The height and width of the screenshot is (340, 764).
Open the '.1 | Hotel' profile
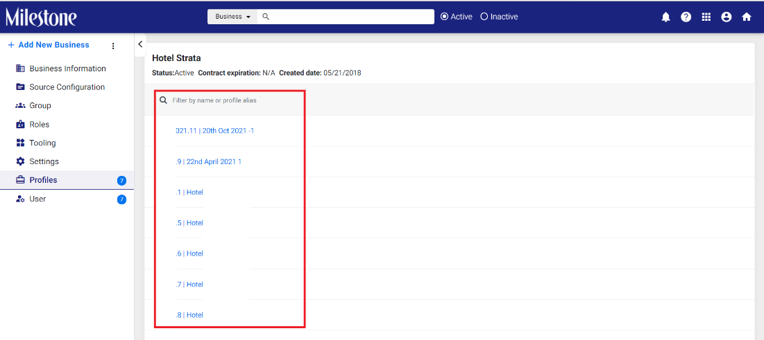click(189, 192)
